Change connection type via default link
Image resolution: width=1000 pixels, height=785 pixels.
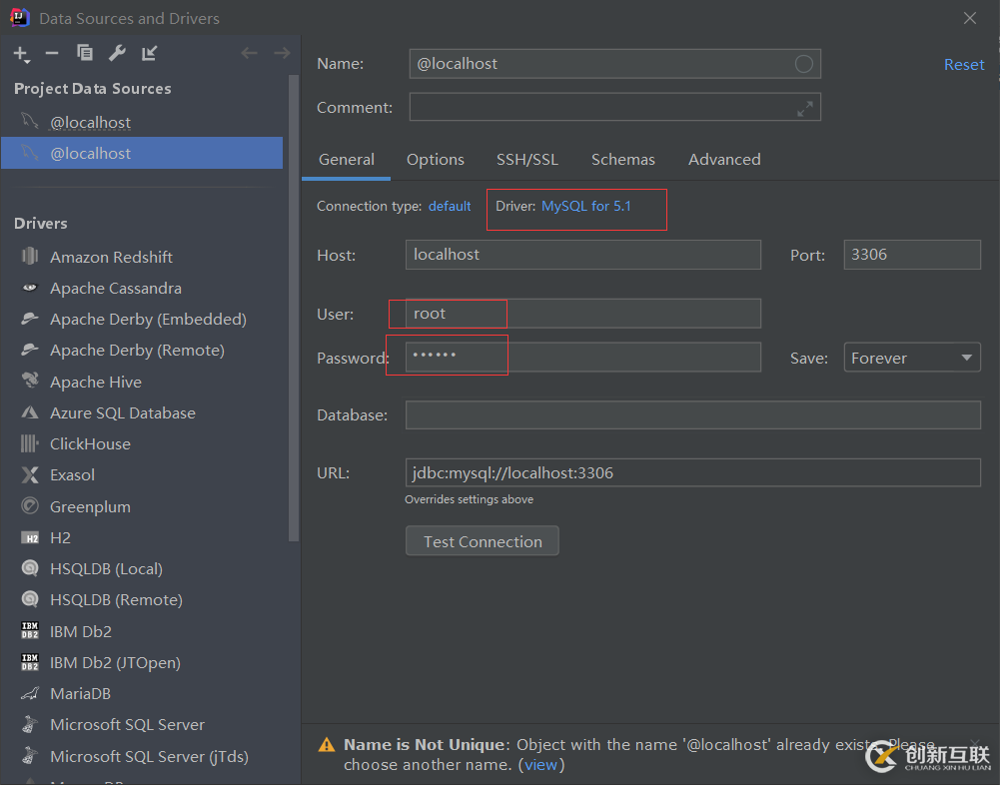[x=450, y=206]
